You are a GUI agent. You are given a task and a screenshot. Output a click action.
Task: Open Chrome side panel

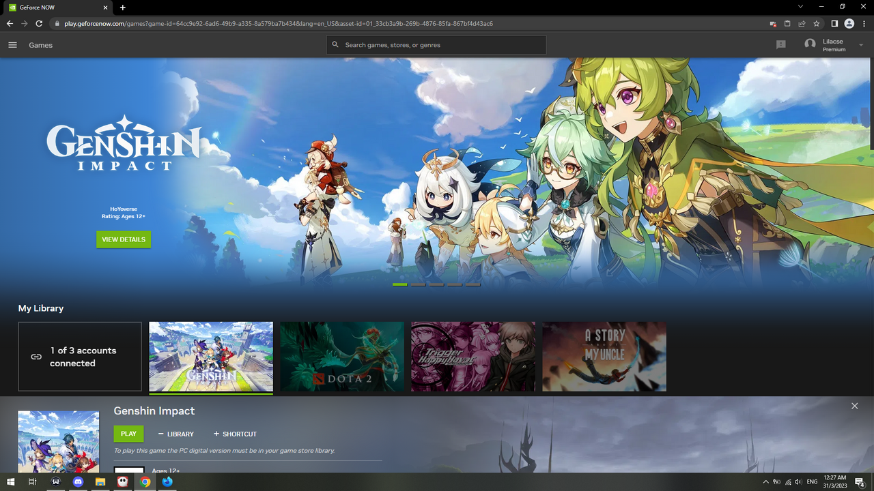tap(834, 23)
